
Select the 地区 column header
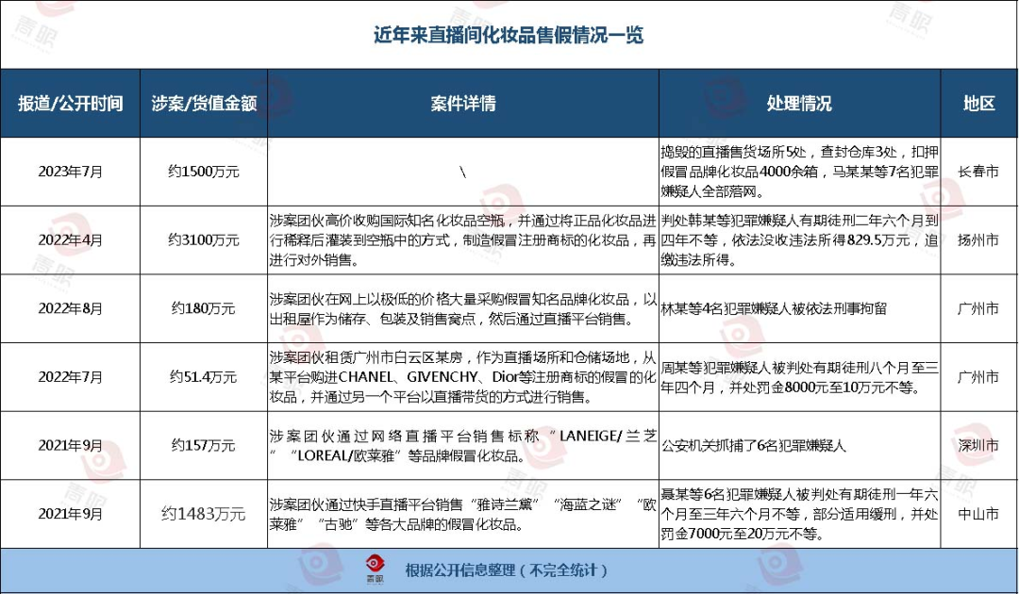979,104
